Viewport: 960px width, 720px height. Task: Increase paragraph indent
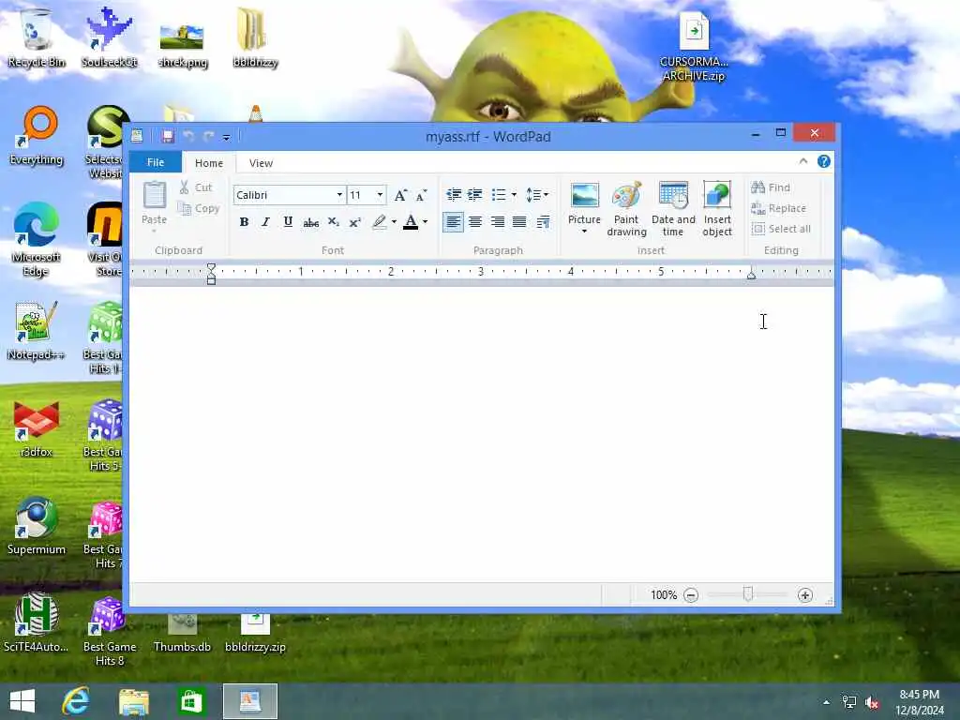[x=475, y=195]
